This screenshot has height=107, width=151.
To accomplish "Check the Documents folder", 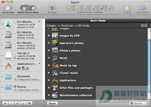I will click(x=15, y=76).
